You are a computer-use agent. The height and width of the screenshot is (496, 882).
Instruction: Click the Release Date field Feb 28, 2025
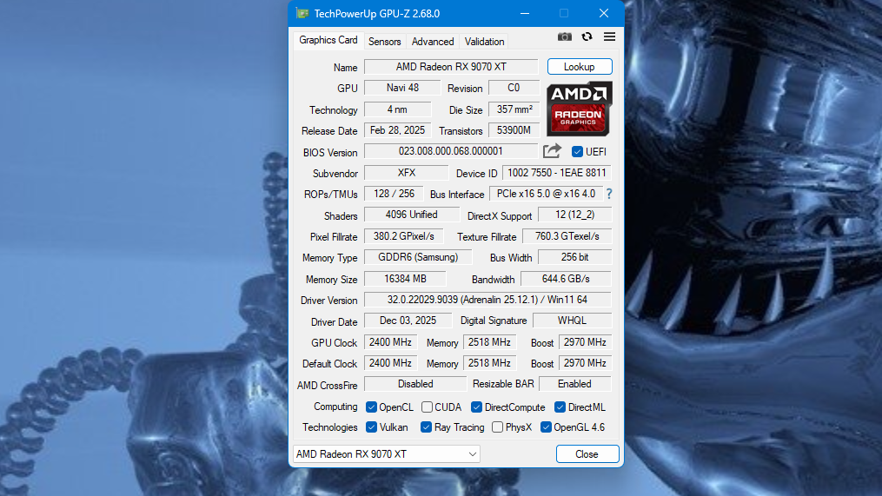click(x=397, y=130)
